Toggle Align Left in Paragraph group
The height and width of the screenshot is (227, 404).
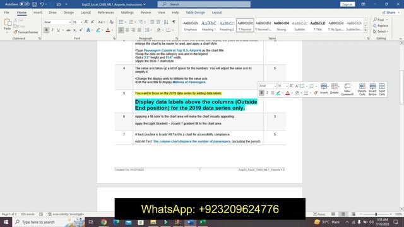point(121,30)
